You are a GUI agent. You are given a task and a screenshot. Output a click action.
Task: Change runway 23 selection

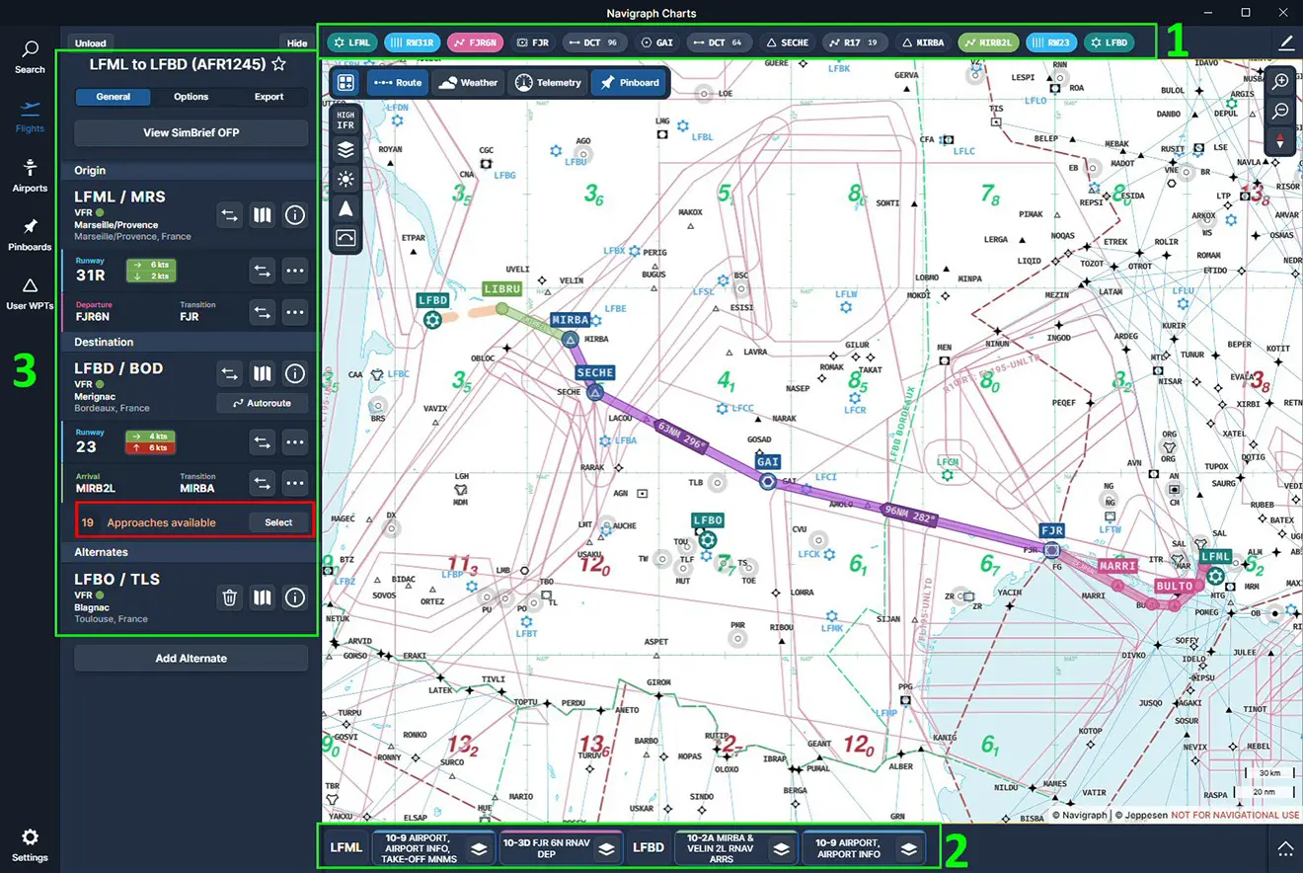[262, 442]
